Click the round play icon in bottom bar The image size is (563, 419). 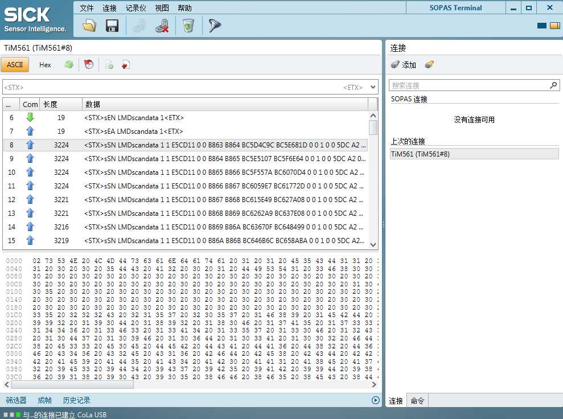376,400
